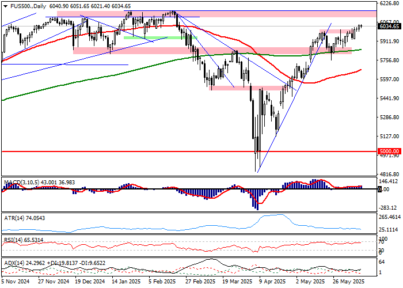Image resolution: width=403 pixels, height=288 pixels.
Task: Click the 19 Mar 2025 date label
Action: tap(237, 282)
